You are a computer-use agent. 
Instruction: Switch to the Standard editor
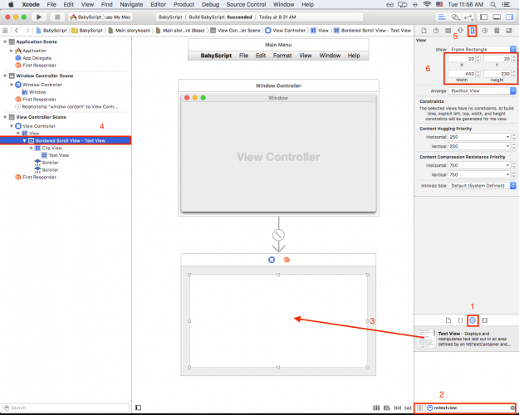pyautogui.click(x=442, y=17)
